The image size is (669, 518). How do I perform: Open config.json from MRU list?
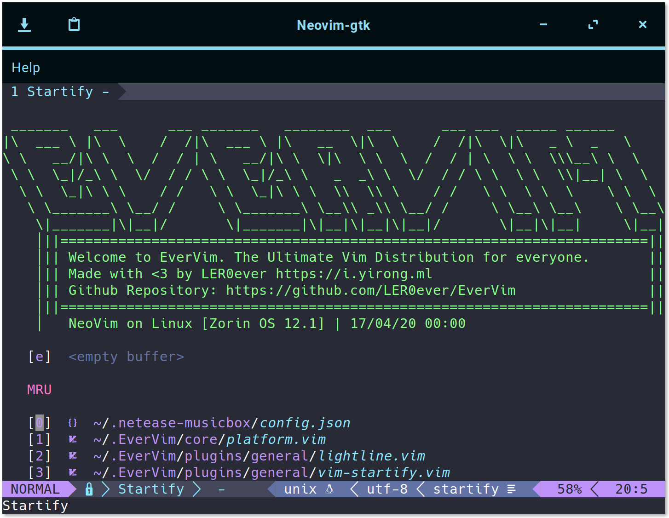pyautogui.click(x=222, y=423)
